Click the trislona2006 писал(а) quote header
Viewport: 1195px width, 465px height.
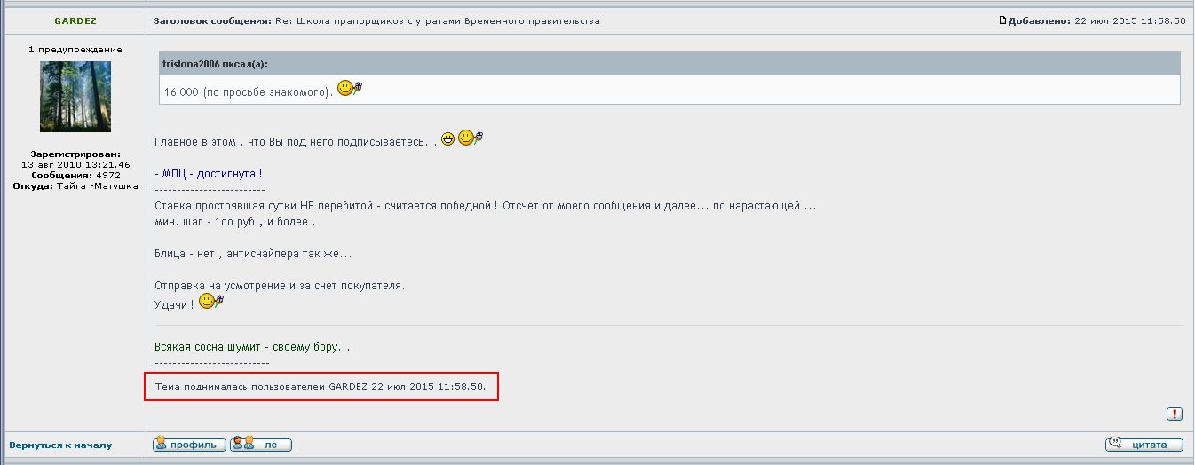216,64
